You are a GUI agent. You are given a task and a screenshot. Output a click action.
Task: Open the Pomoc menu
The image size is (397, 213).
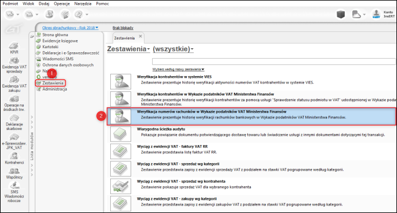coord(102,3)
